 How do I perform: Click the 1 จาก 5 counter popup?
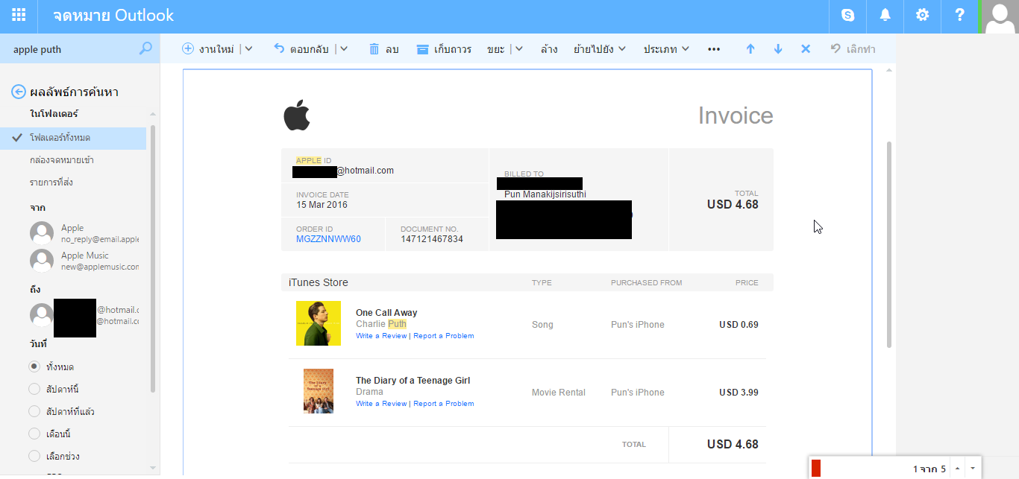(929, 469)
